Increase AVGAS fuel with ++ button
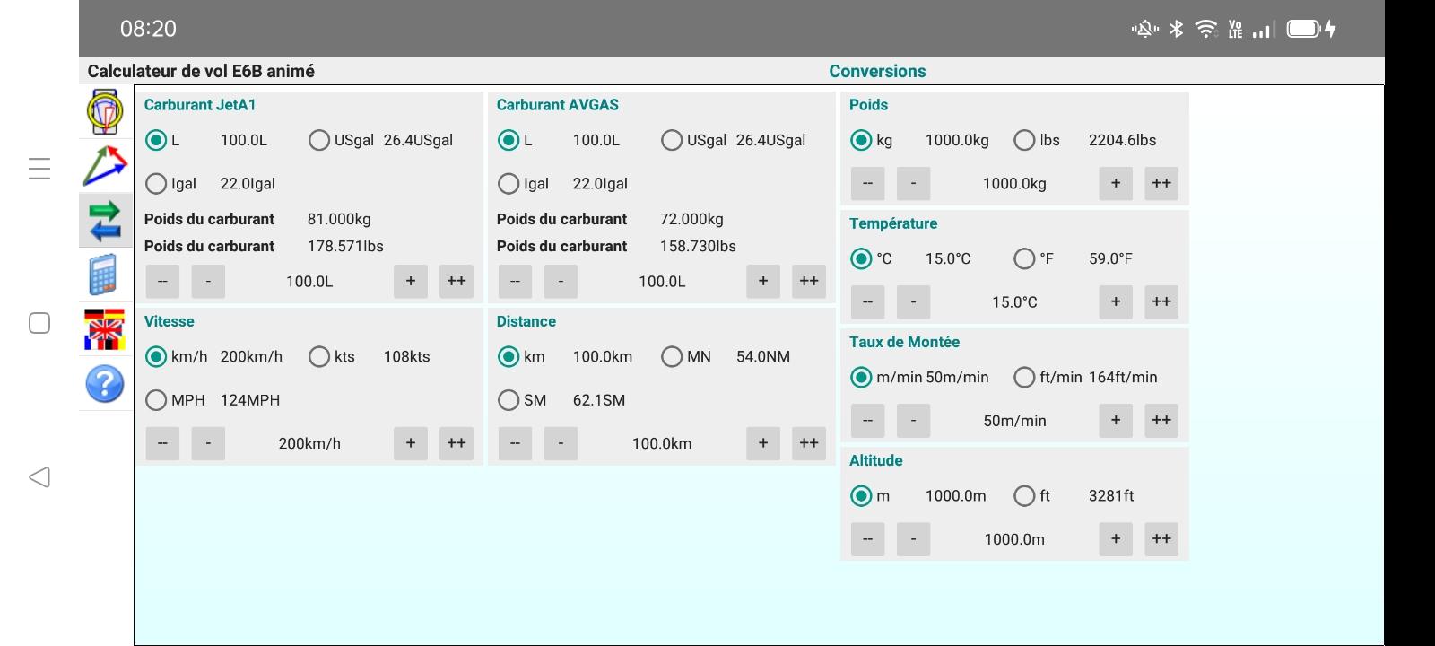Screen dimensions: 1435x646 click(809, 281)
